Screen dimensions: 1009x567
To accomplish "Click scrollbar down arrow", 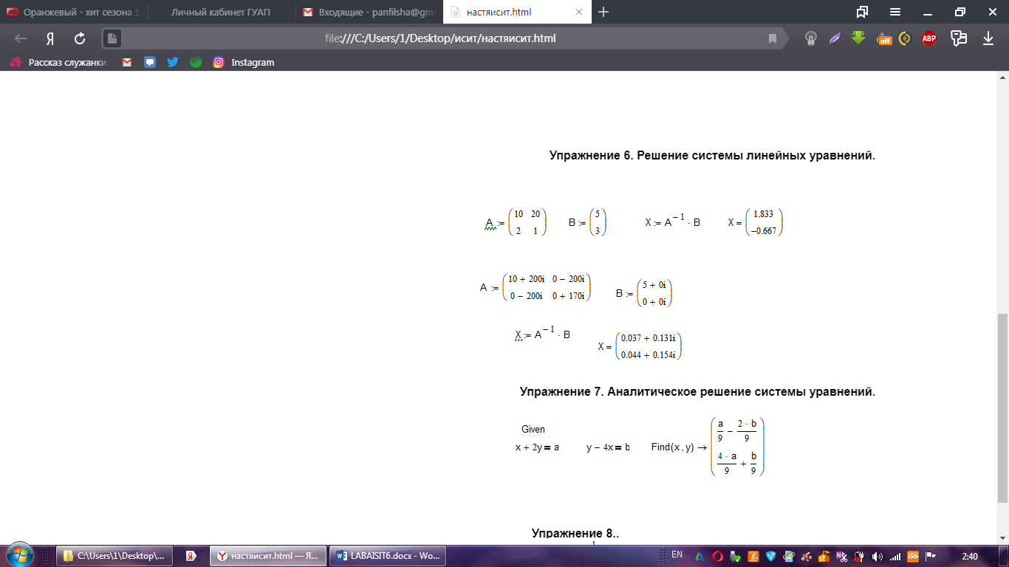I will [1002, 540].
